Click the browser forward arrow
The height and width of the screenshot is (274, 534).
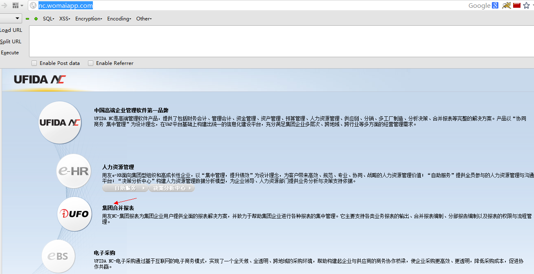5,5
